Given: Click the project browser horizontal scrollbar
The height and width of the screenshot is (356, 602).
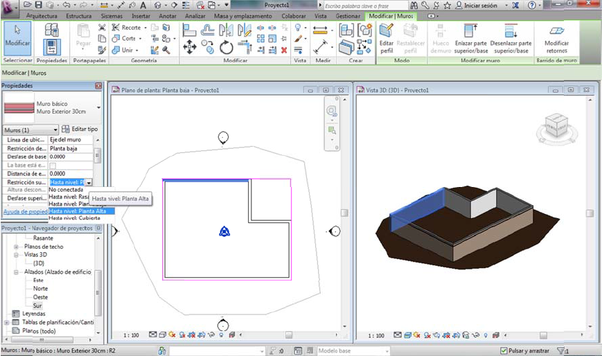Looking at the screenshot, I should coord(42,340).
